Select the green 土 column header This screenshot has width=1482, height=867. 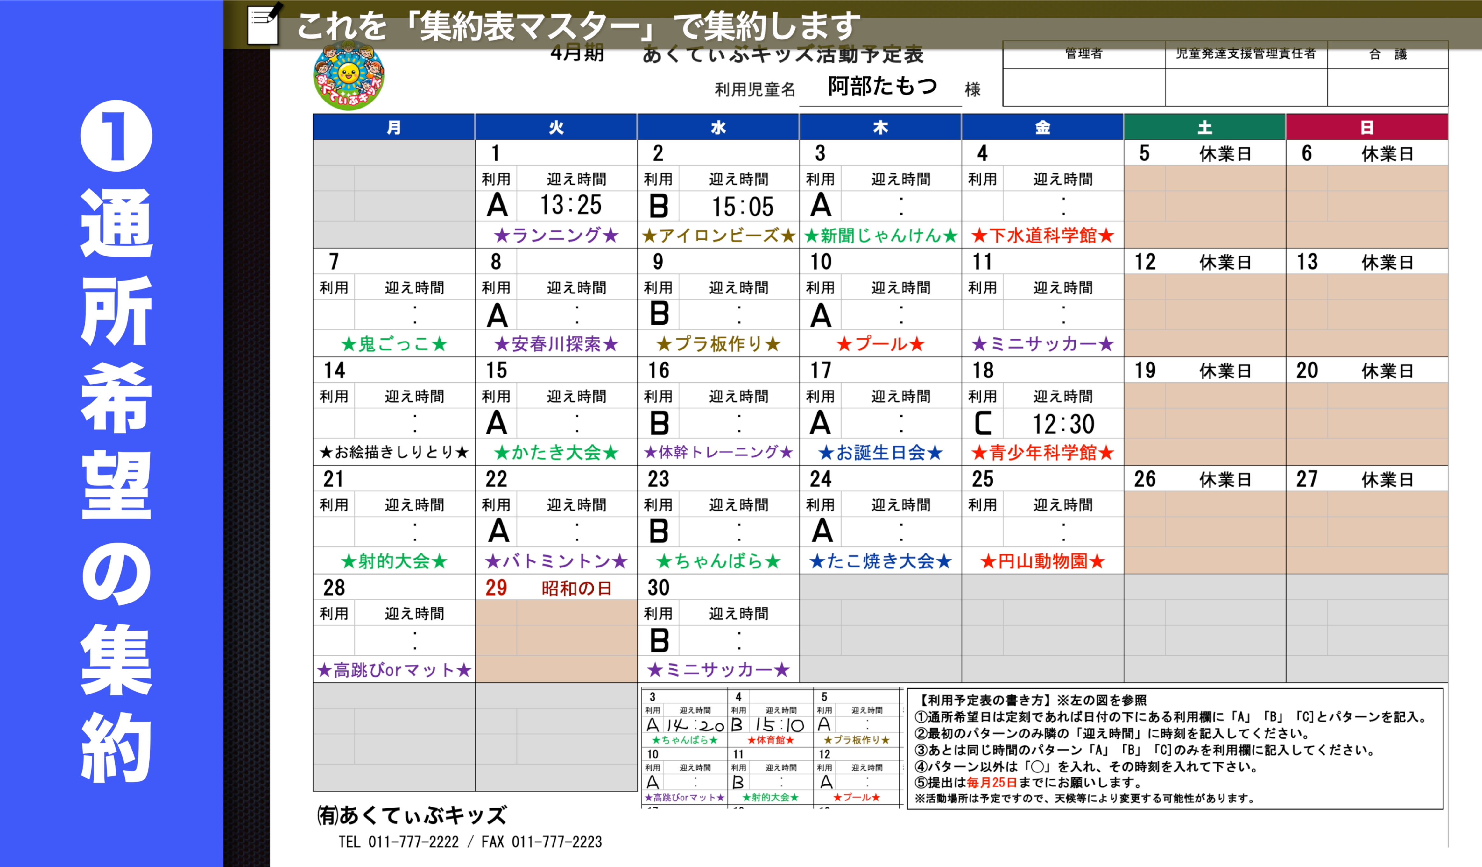(1204, 127)
